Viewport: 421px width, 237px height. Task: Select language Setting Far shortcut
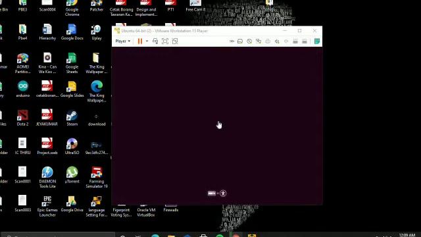[97, 206]
